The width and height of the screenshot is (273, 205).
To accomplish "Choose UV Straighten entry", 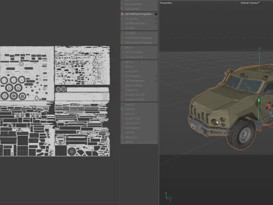I will pos(139,76).
